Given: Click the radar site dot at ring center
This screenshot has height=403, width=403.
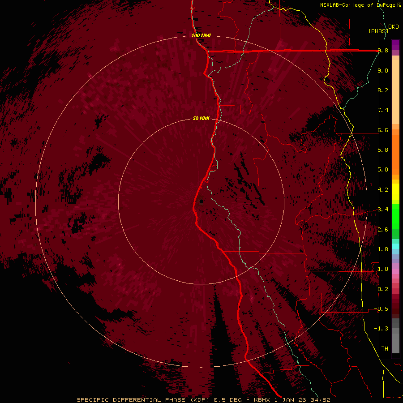Looking at the screenshot, I should pyautogui.click(x=201, y=201).
